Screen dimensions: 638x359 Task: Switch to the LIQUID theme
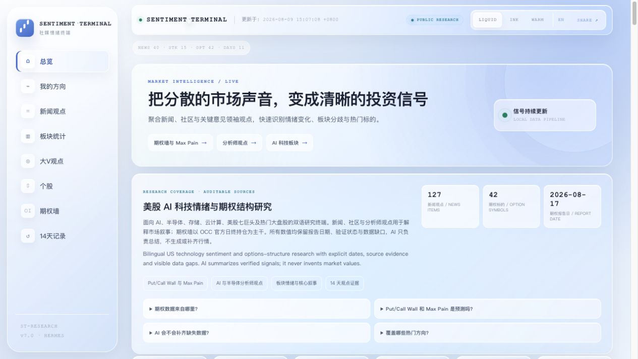pyautogui.click(x=487, y=20)
